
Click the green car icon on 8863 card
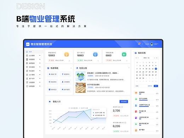pyautogui.click(x=124, y=54)
